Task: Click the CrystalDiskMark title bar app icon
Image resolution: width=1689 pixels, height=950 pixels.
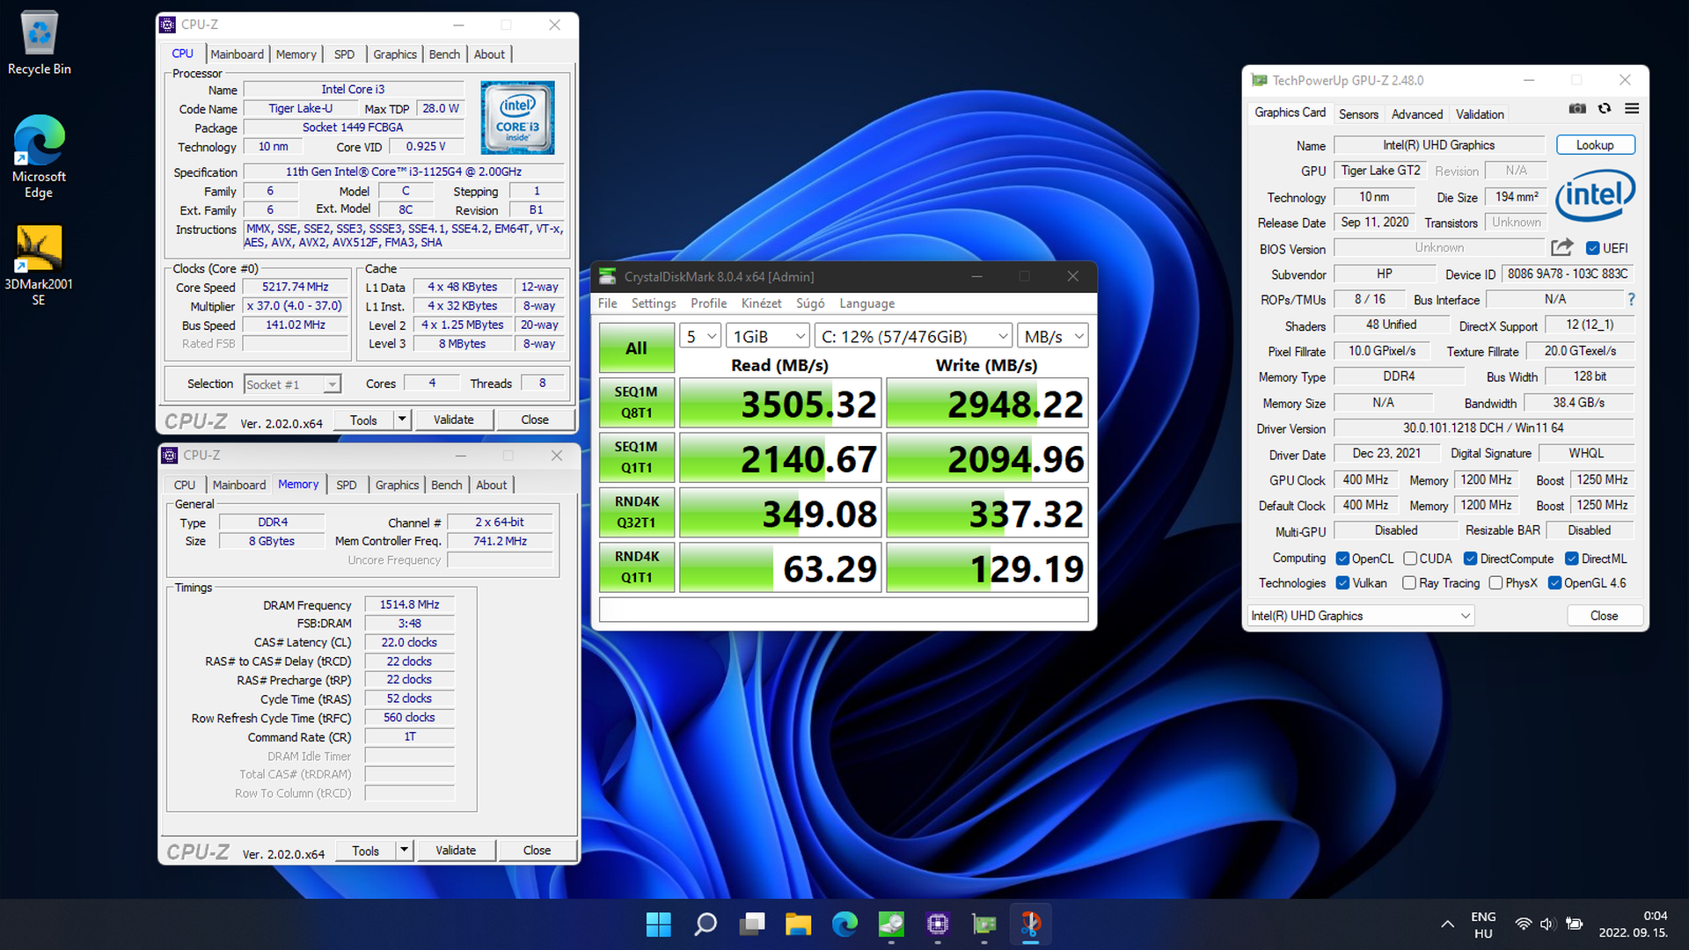Action: (607, 276)
